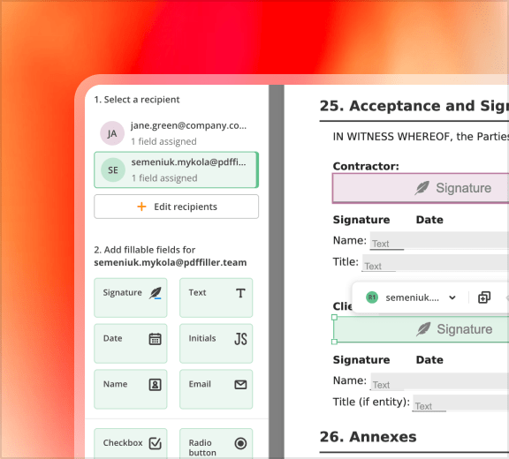Click the JS icon on Initials tile
This screenshot has height=459, width=509.
[x=240, y=339]
